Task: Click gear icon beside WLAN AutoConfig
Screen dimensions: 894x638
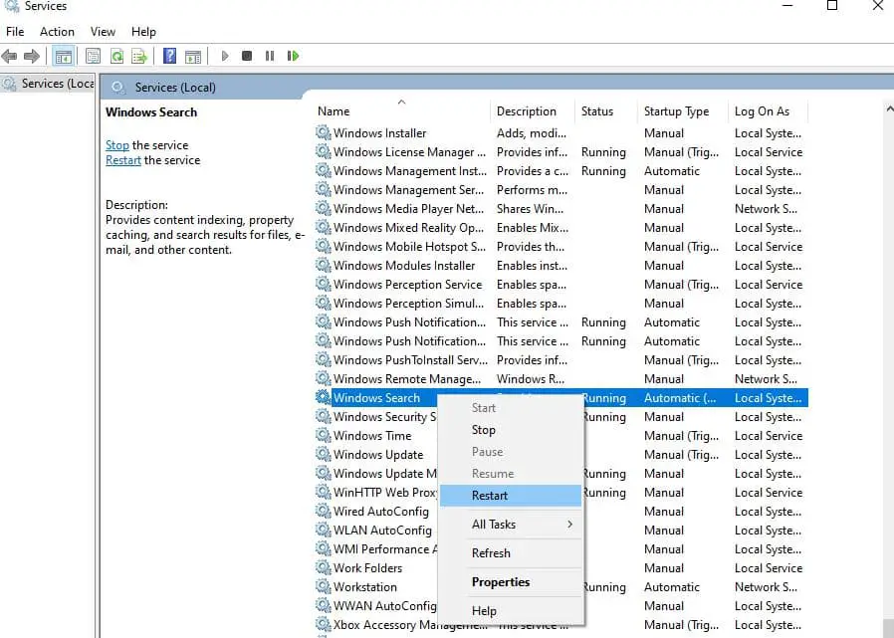Action: (324, 530)
